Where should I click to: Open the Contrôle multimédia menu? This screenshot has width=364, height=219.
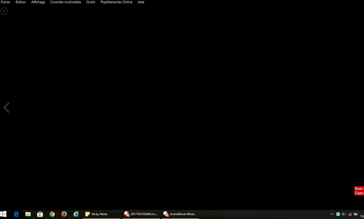click(66, 2)
